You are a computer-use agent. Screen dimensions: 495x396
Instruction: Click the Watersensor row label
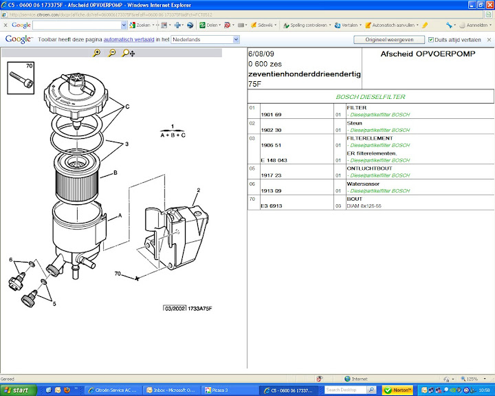click(363, 184)
